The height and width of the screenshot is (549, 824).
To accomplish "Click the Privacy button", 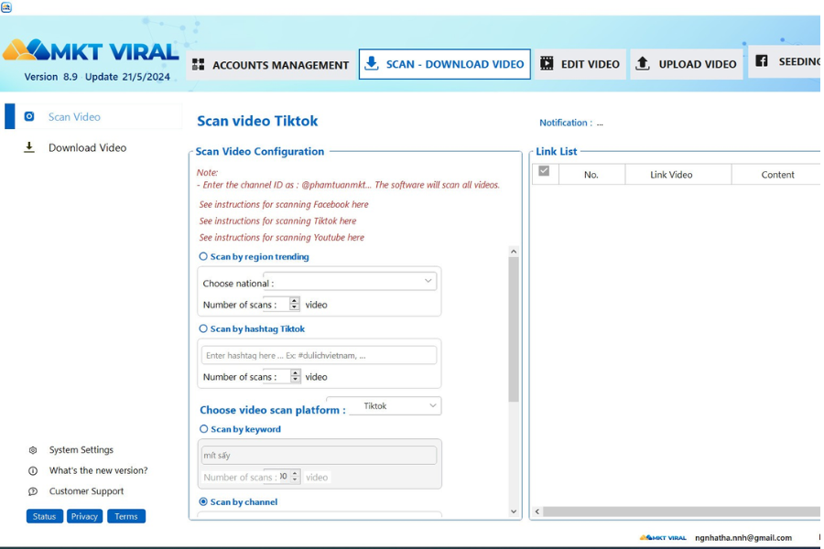I will click(x=84, y=516).
